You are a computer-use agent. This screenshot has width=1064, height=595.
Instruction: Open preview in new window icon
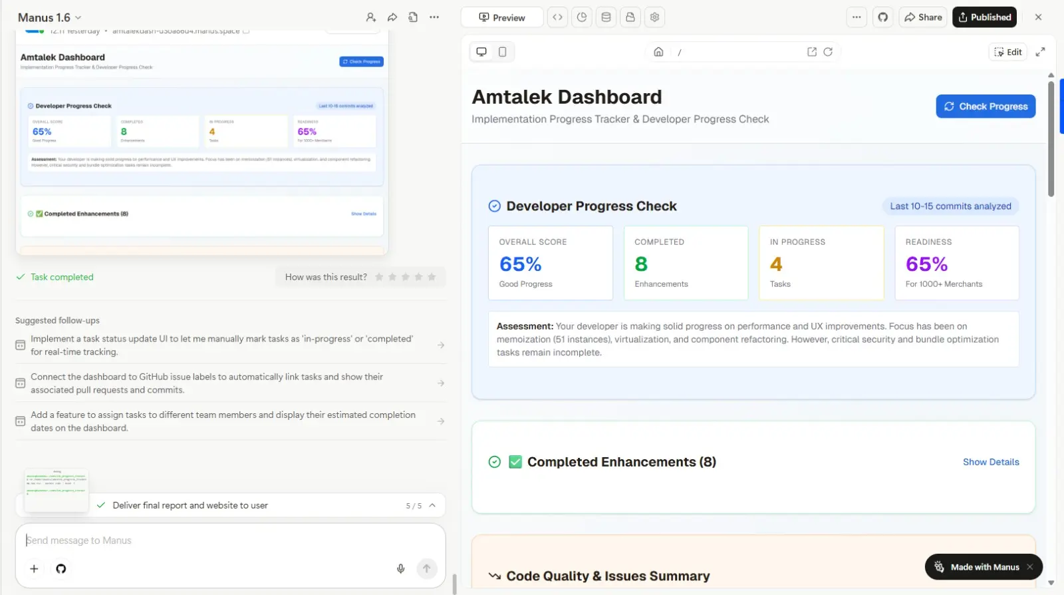tap(811, 52)
